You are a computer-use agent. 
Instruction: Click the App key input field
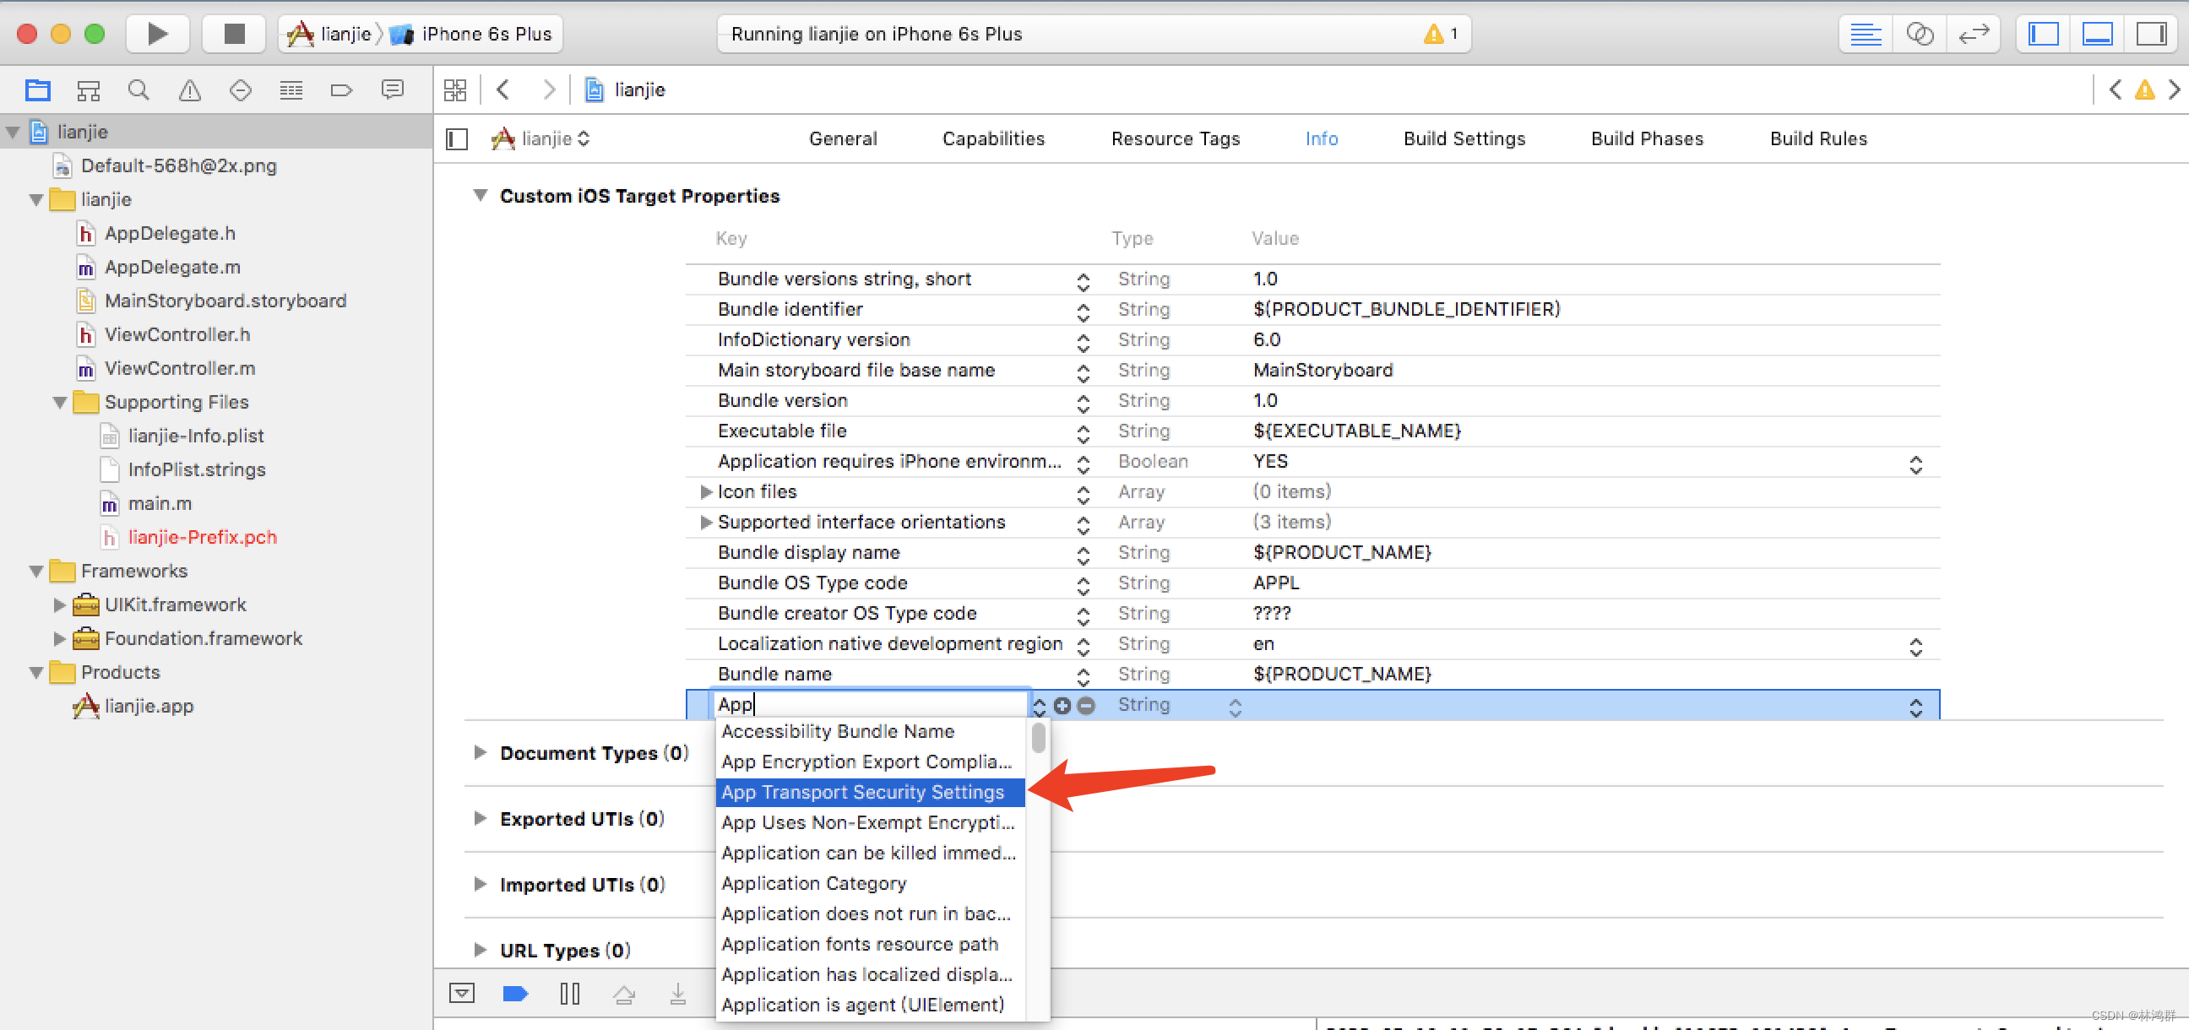click(x=870, y=704)
